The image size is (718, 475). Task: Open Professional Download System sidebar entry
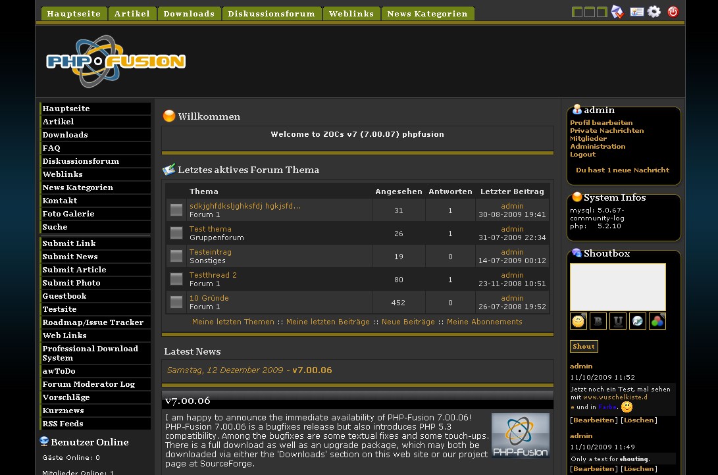(x=95, y=353)
